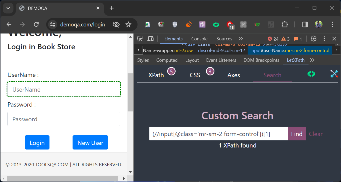Click the tracking protection eye icon

[116, 24]
